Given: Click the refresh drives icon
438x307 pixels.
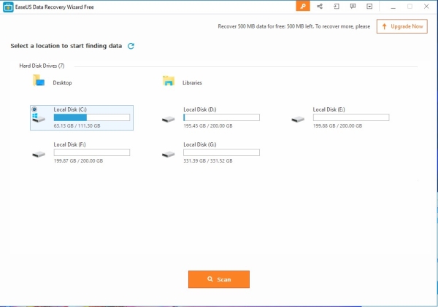Looking at the screenshot, I should (131, 46).
